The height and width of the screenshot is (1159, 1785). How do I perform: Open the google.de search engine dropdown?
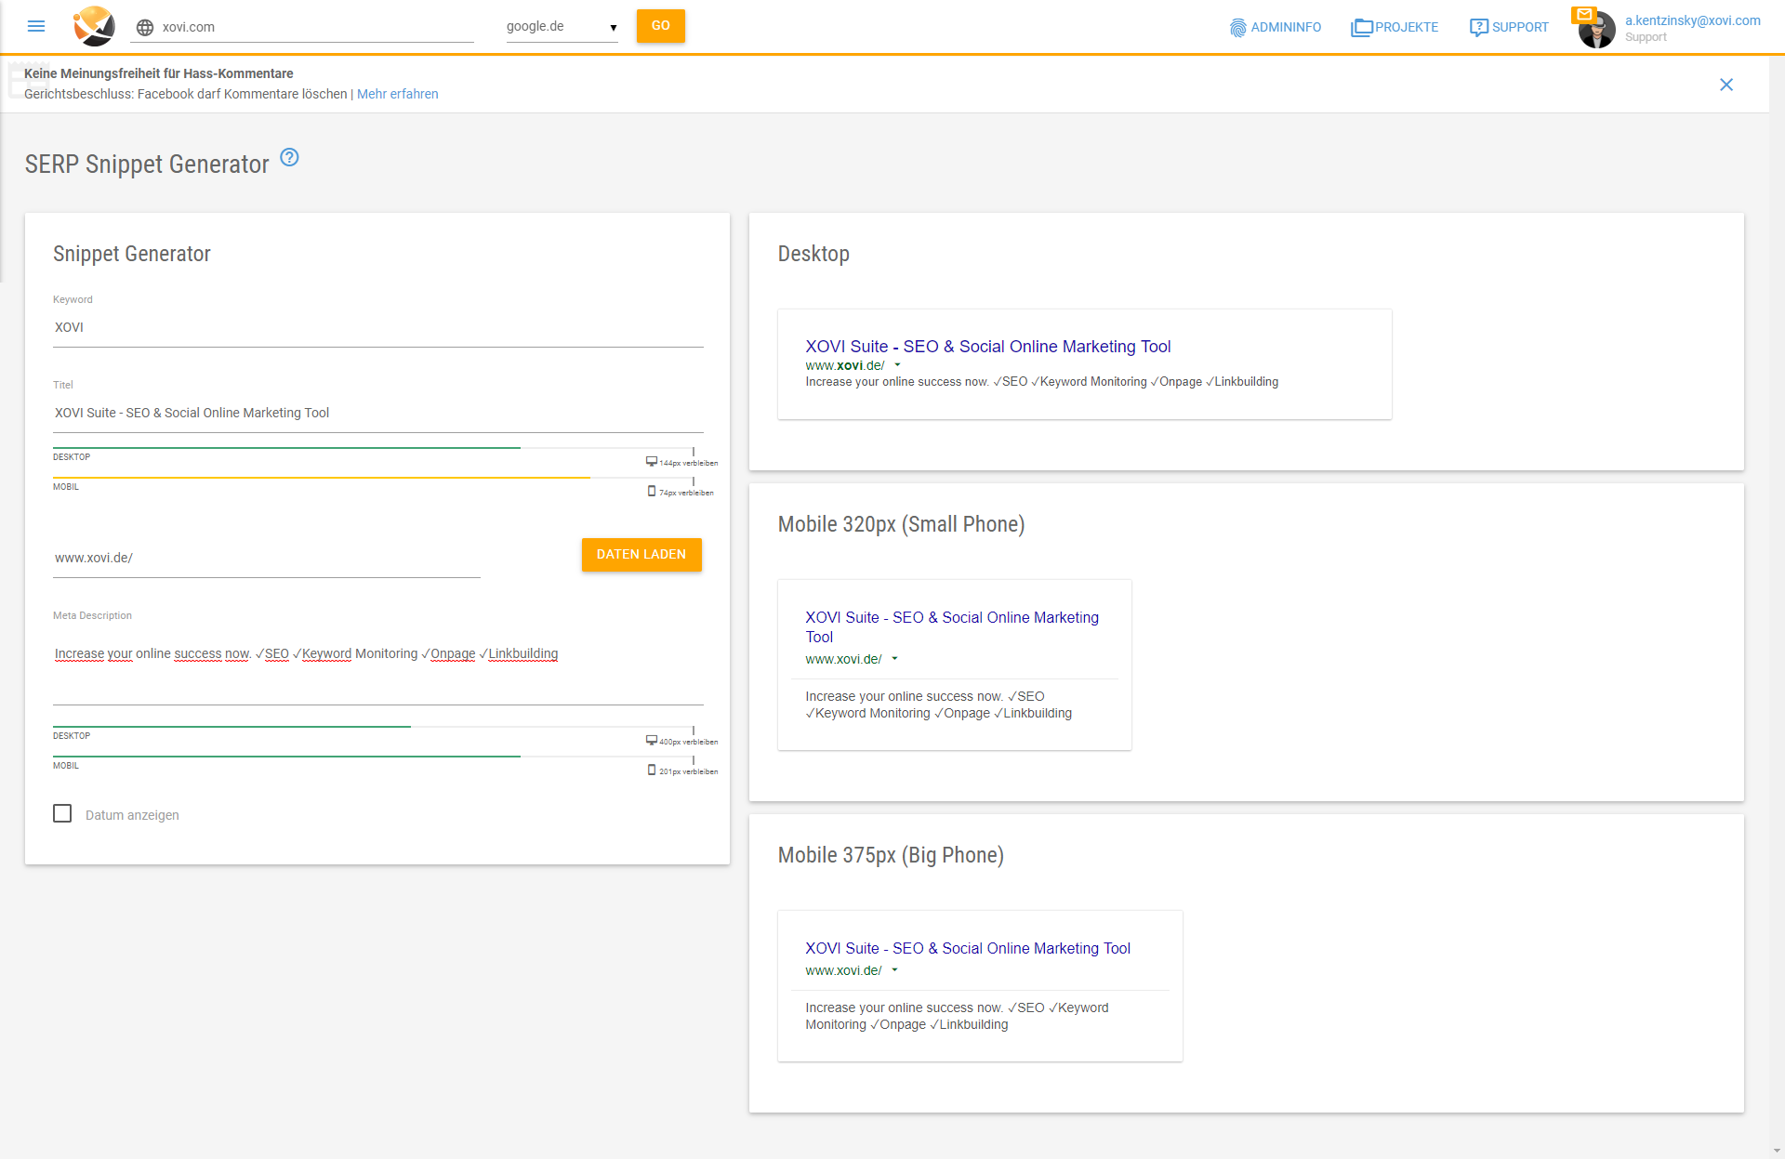click(562, 27)
